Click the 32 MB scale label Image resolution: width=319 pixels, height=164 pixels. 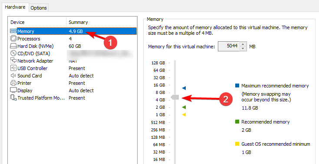click(x=159, y=152)
